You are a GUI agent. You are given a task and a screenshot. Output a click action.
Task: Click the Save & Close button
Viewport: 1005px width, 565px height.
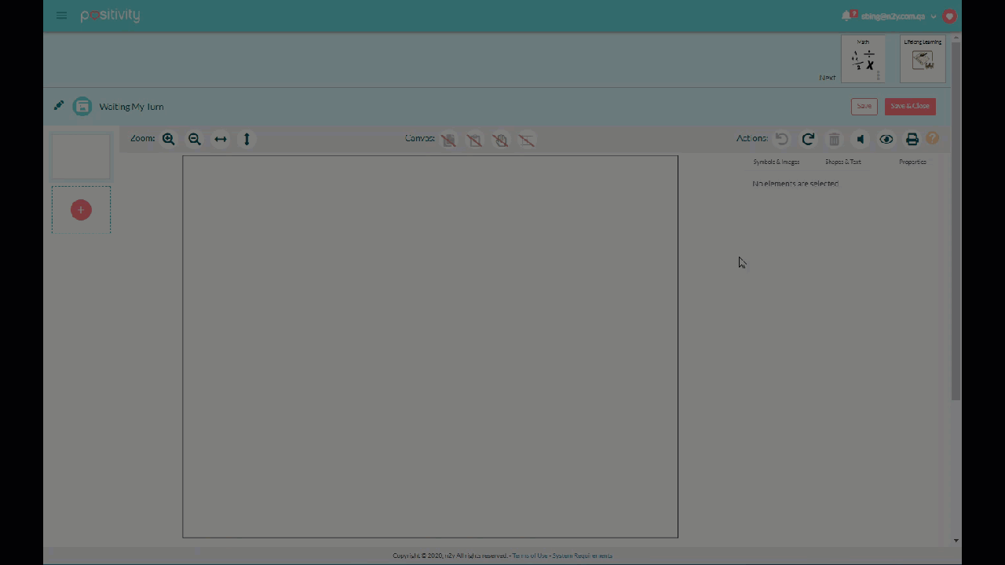tap(910, 106)
